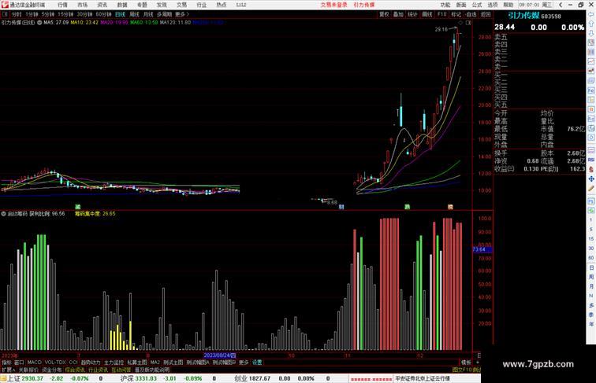Open the 综合资讯 tab
596x383 pixels.
[75, 370]
